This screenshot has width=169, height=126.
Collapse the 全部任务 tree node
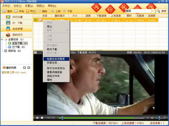click(x=2, y=40)
